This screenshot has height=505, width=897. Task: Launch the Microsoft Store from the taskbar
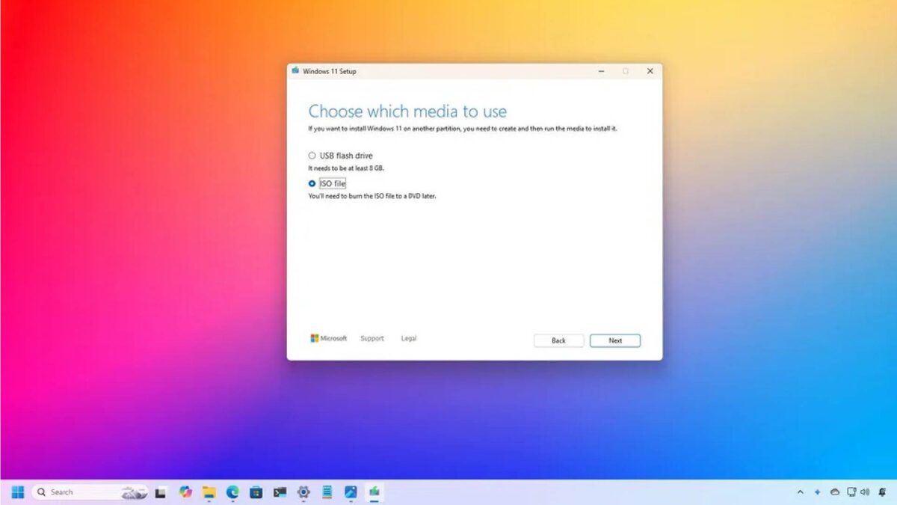coord(256,492)
